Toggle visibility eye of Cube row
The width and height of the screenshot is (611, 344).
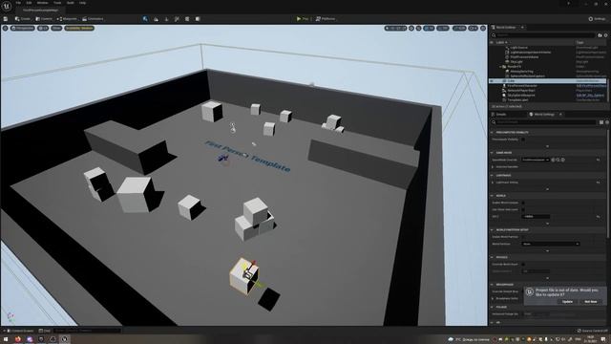[492, 80]
